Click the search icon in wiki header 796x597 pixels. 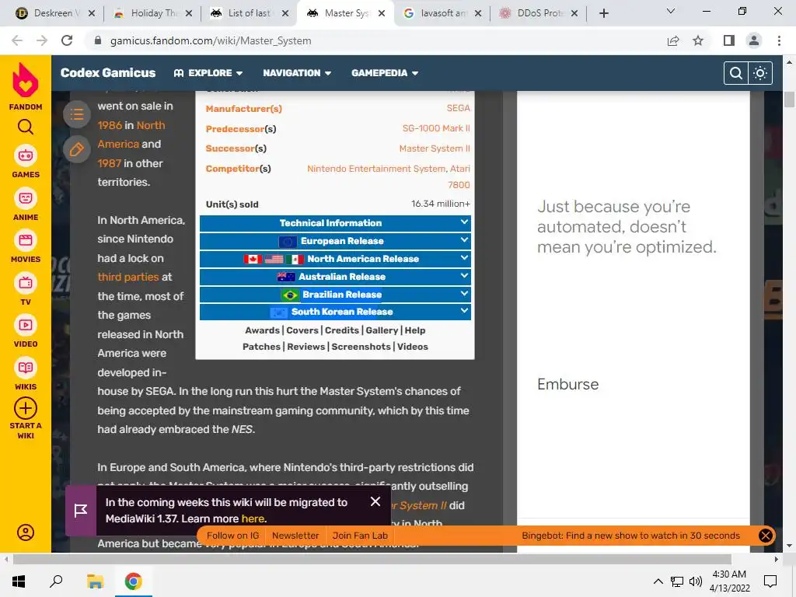click(x=735, y=73)
